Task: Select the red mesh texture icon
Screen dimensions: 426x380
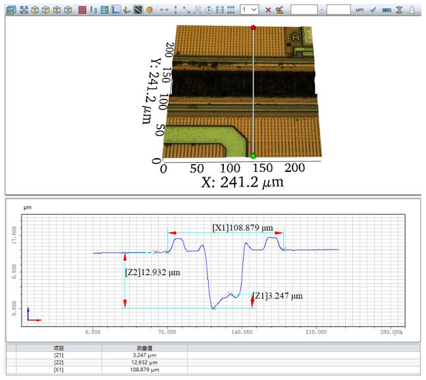Action: point(82,10)
